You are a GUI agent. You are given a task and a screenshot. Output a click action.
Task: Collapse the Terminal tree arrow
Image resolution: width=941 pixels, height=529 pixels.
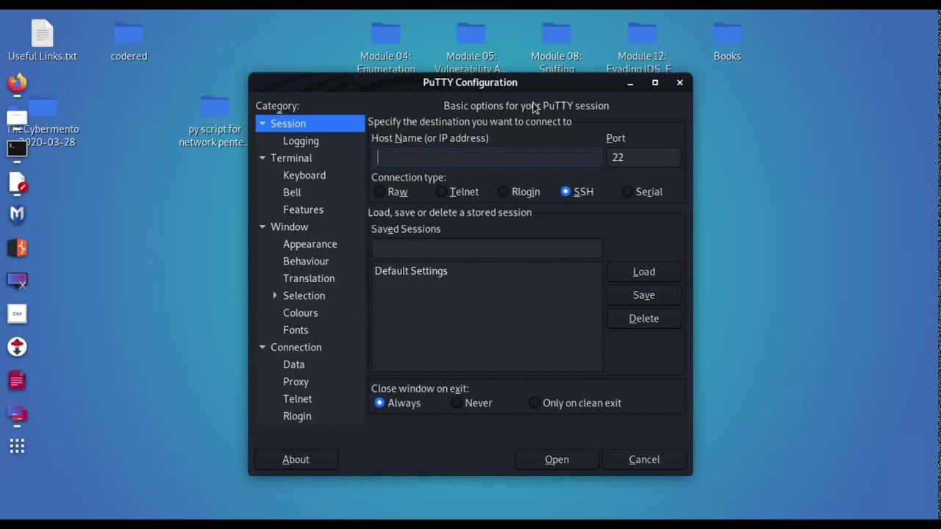pos(262,158)
